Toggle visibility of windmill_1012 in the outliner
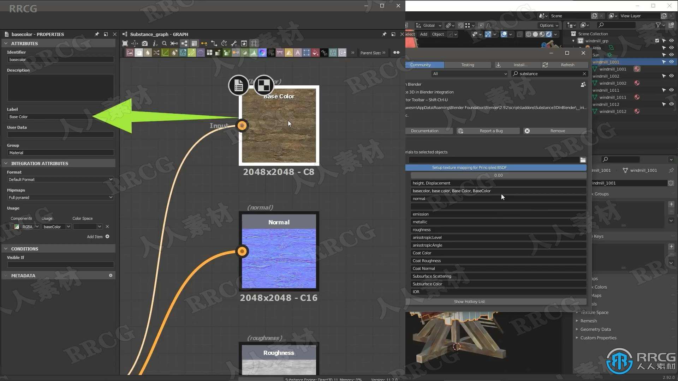 click(671, 104)
